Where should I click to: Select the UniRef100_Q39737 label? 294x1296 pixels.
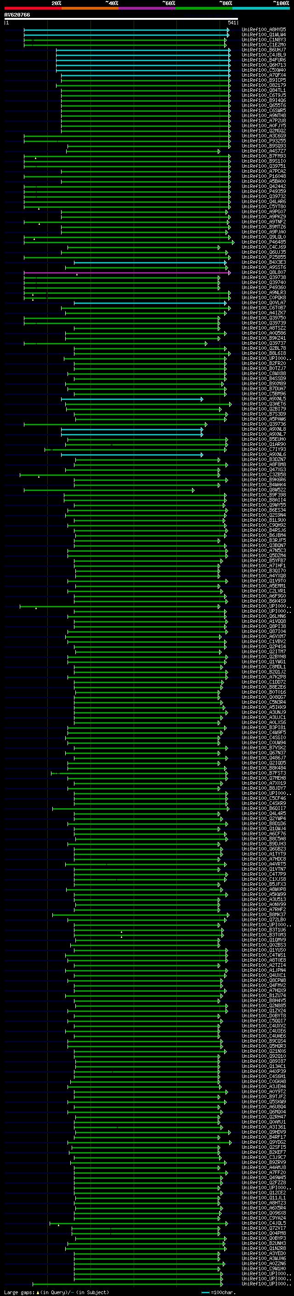264,343
